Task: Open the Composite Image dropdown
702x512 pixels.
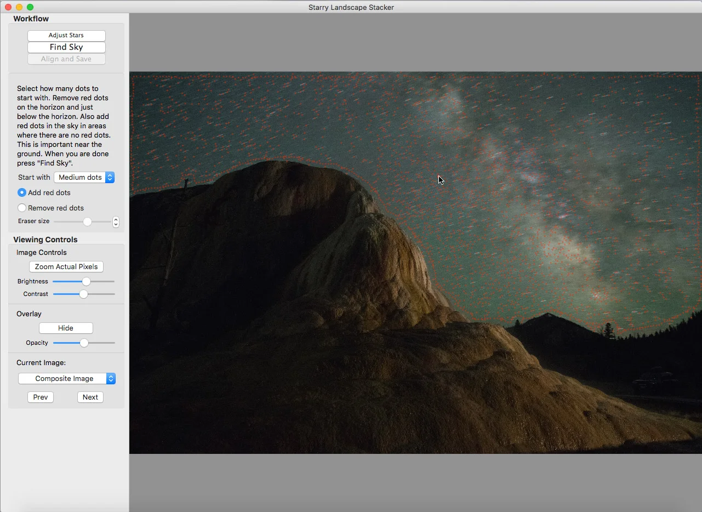Action: (x=67, y=378)
